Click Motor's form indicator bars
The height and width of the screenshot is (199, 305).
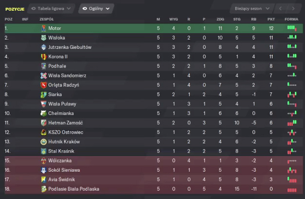pos(291,28)
